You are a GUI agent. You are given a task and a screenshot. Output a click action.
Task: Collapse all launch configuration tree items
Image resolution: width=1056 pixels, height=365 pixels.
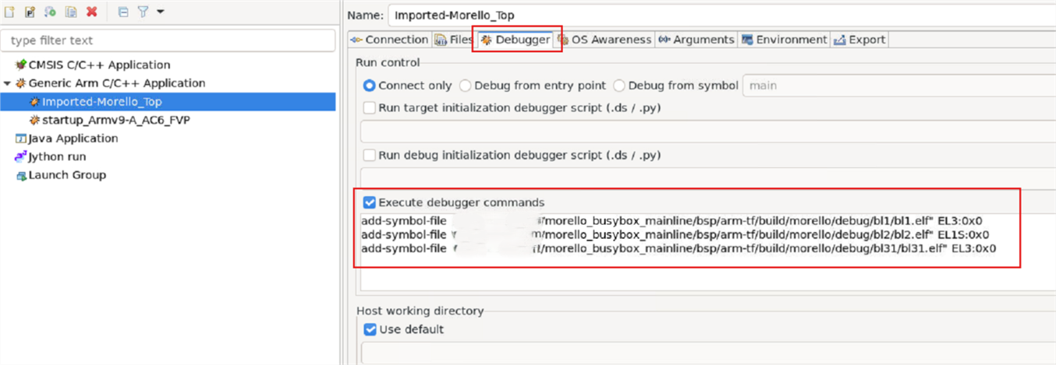pos(123,12)
